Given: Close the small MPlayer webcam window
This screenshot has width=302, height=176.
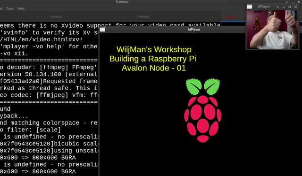Looking at the screenshot, I should (296, 7).
